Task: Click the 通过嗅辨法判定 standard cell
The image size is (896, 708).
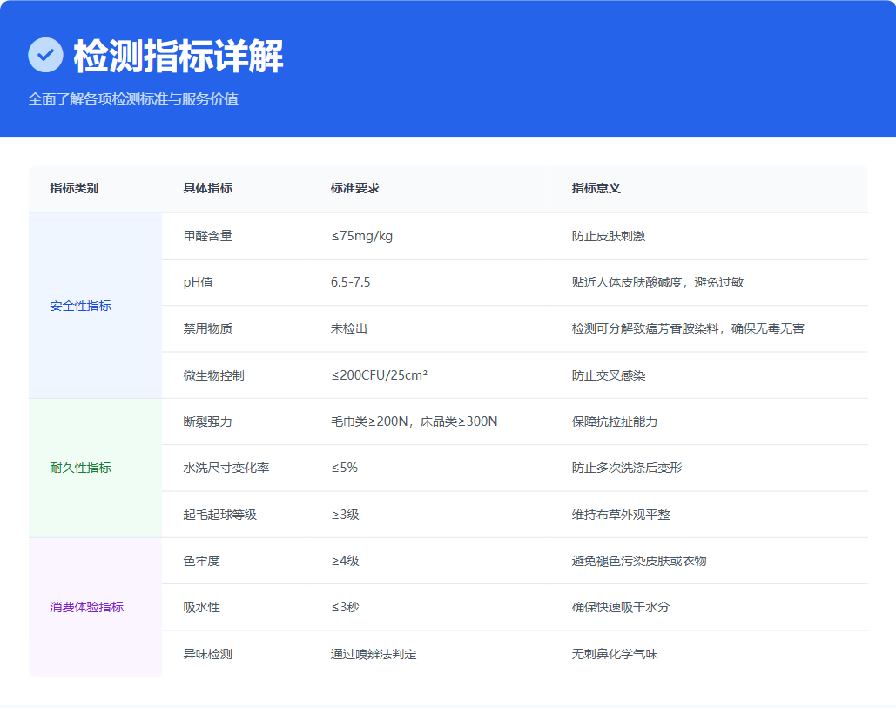Action: tap(374, 654)
